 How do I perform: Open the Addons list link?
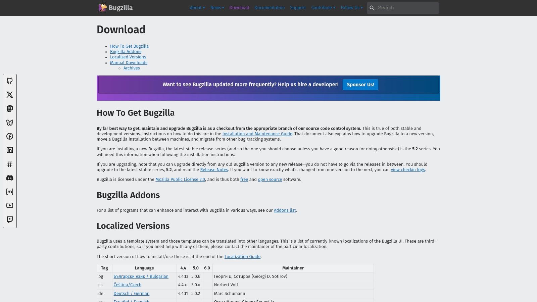pos(285,210)
